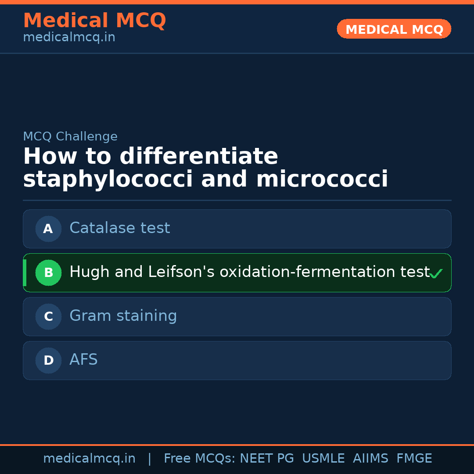Click the NEET PG footer label
The width and height of the screenshot is (474, 474).
coord(267,459)
